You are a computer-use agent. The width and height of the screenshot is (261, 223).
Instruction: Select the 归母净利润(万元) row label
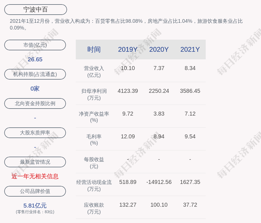[x=94, y=94]
